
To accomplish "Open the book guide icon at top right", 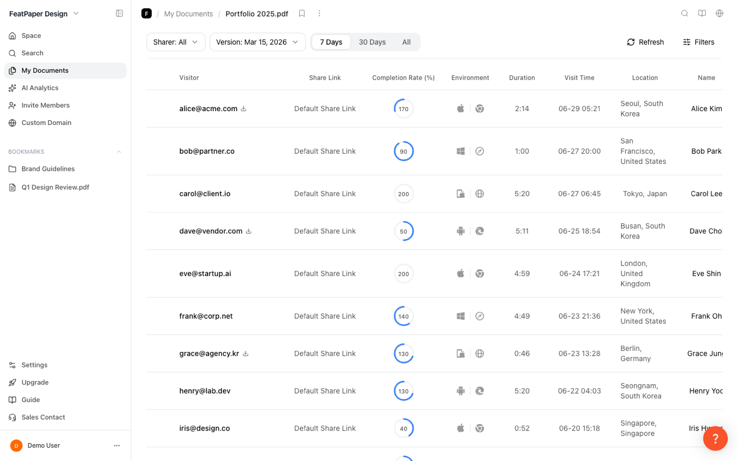I will (702, 13).
